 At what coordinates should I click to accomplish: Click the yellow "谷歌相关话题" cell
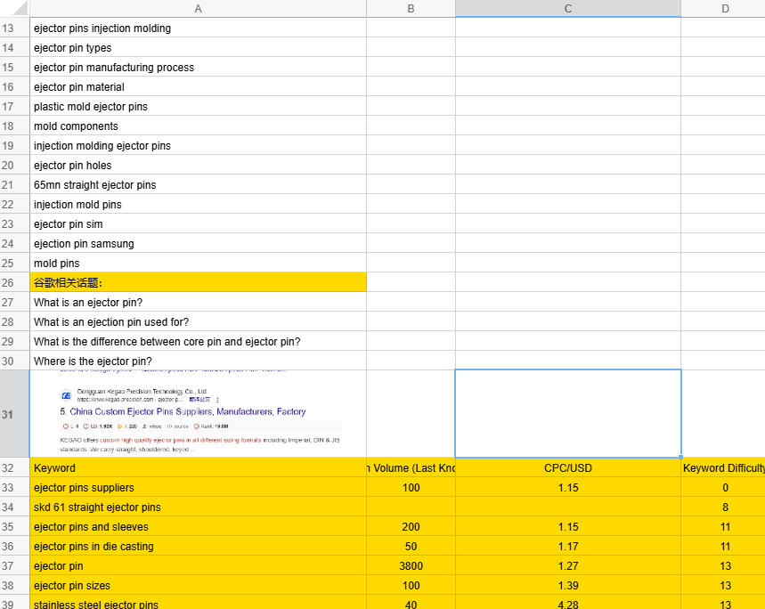pyautogui.click(x=198, y=283)
